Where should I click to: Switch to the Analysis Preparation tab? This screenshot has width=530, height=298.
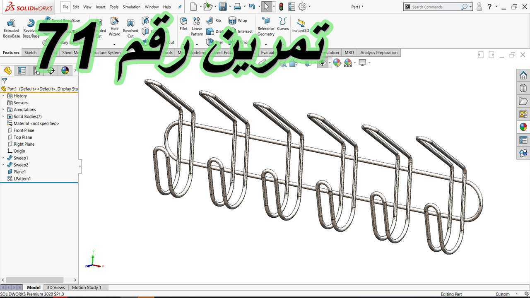pyautogui.click(x=379, y=53)
